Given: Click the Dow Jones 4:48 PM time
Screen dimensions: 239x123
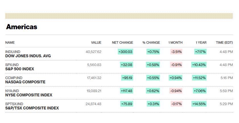Looking at the screenshot, I should 226,52.
